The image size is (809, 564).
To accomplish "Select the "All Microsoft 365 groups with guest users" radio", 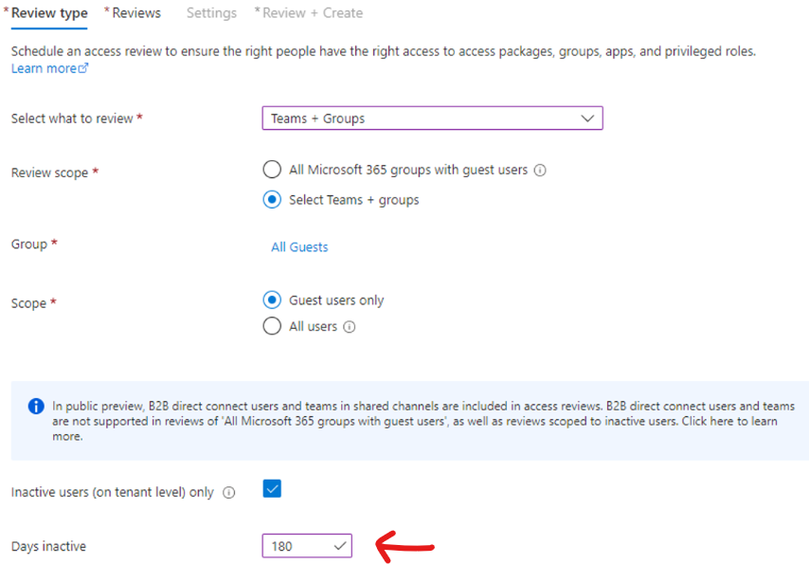I will (272, 170).
